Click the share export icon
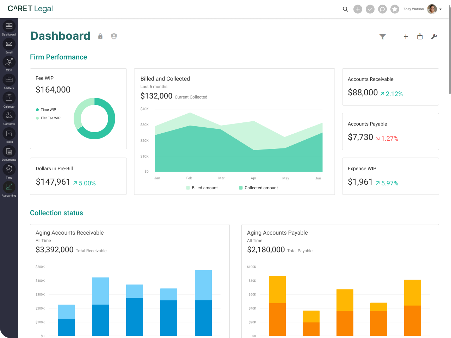Screen dimensions: 451x338 pos(420,36)
